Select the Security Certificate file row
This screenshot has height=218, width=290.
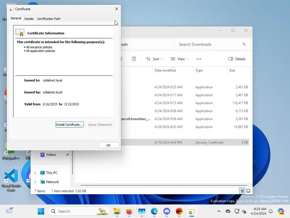tap(185, 142)
